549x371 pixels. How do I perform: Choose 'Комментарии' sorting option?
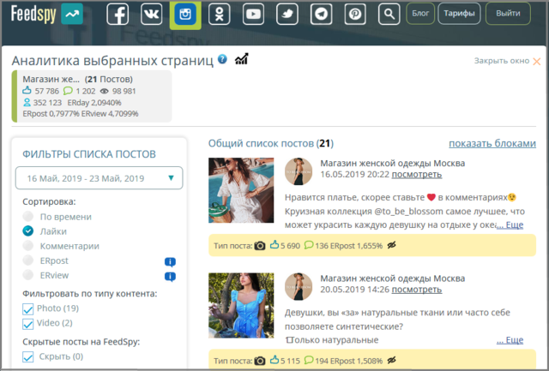coord(28,245)
